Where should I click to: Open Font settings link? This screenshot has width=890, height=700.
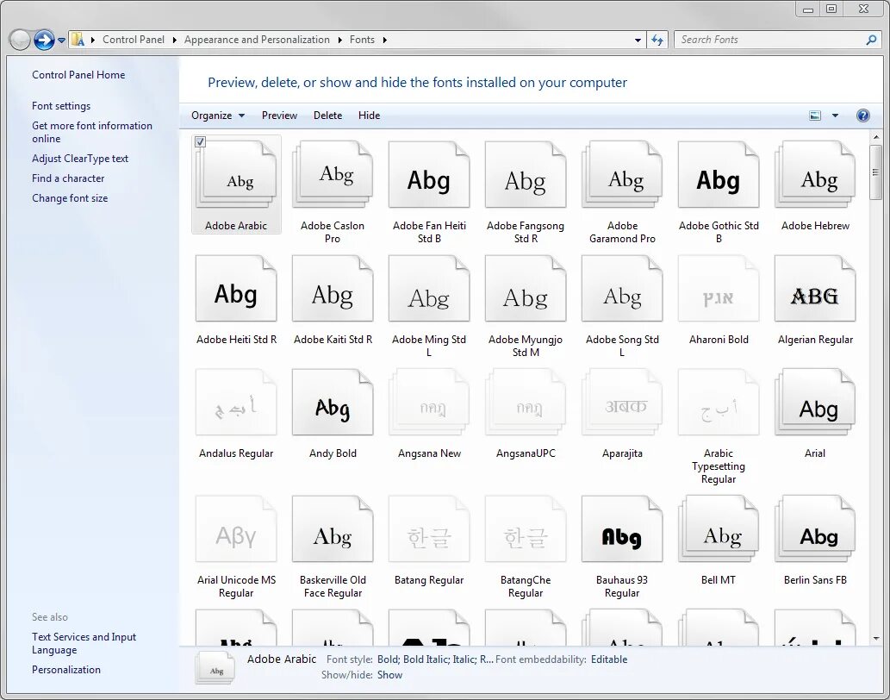(61, 106)
